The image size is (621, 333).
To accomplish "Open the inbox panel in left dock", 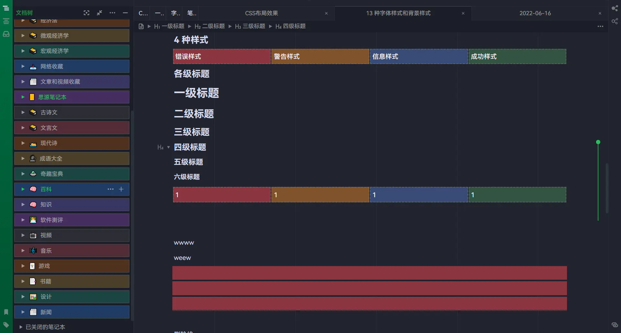I will pos(6,34).
